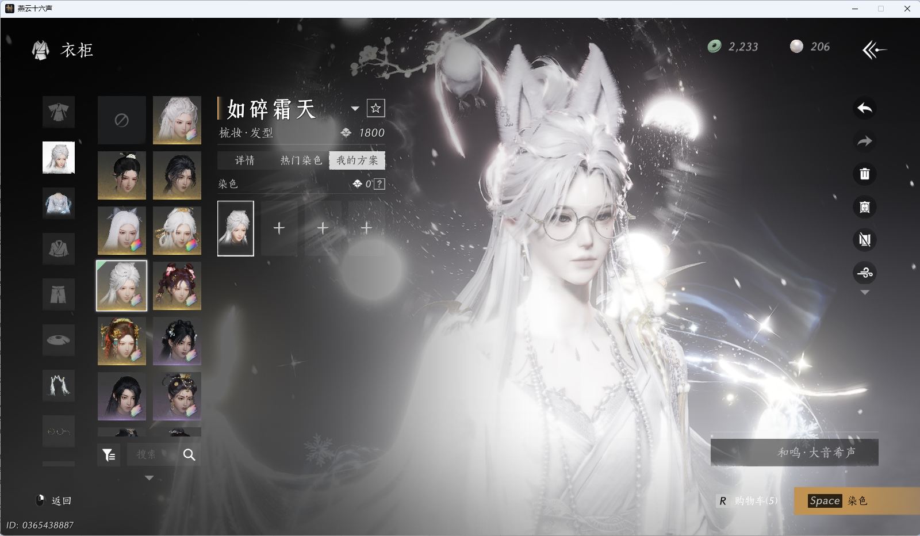Expand more tools below the right toolbar

tap(864, 293)
